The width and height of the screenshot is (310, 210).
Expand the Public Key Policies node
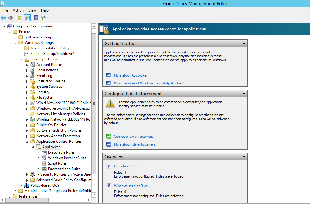[x=27, y=125]
